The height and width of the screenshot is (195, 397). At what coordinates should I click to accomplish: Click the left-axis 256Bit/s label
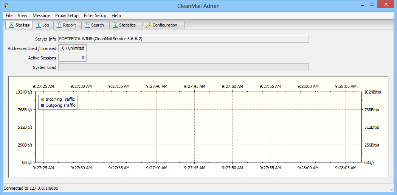[26, 145]
